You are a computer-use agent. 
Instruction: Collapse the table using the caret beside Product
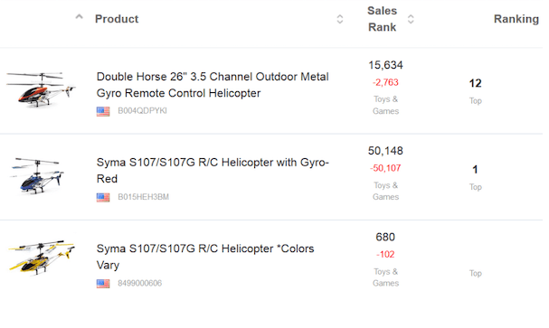pos(79,17)
